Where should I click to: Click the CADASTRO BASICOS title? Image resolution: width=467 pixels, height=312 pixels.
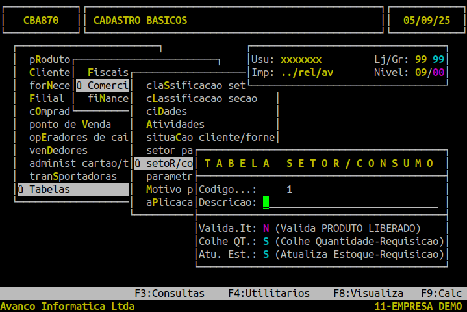[x=140, y=21]
